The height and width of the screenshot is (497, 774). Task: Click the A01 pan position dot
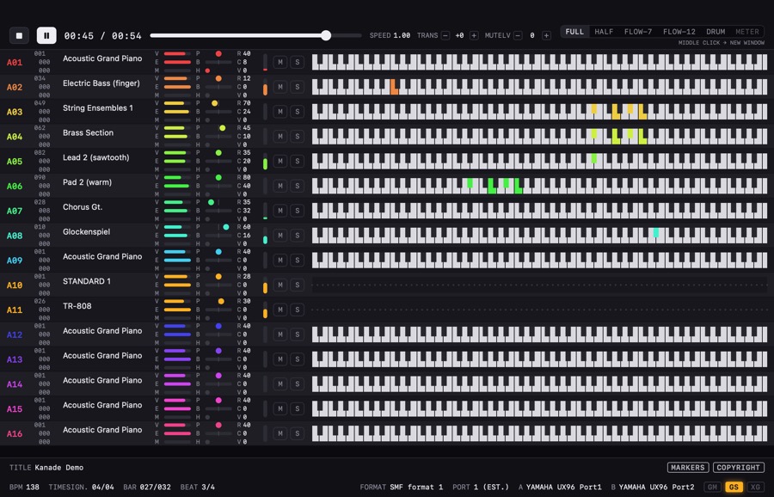point(218,53)
